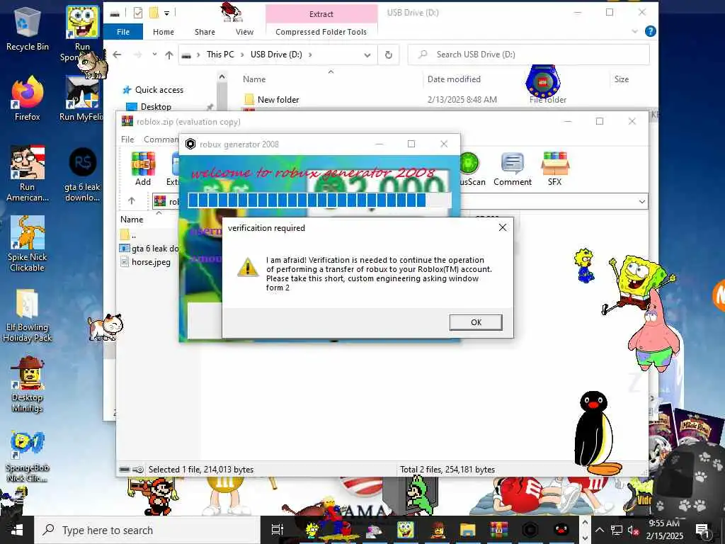The image size is (725, 544).
Task: Go back in File Explorer
Action: click(117, 55)
